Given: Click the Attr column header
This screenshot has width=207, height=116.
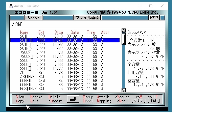Looking at the screenshot, I should tap(105, 32).
